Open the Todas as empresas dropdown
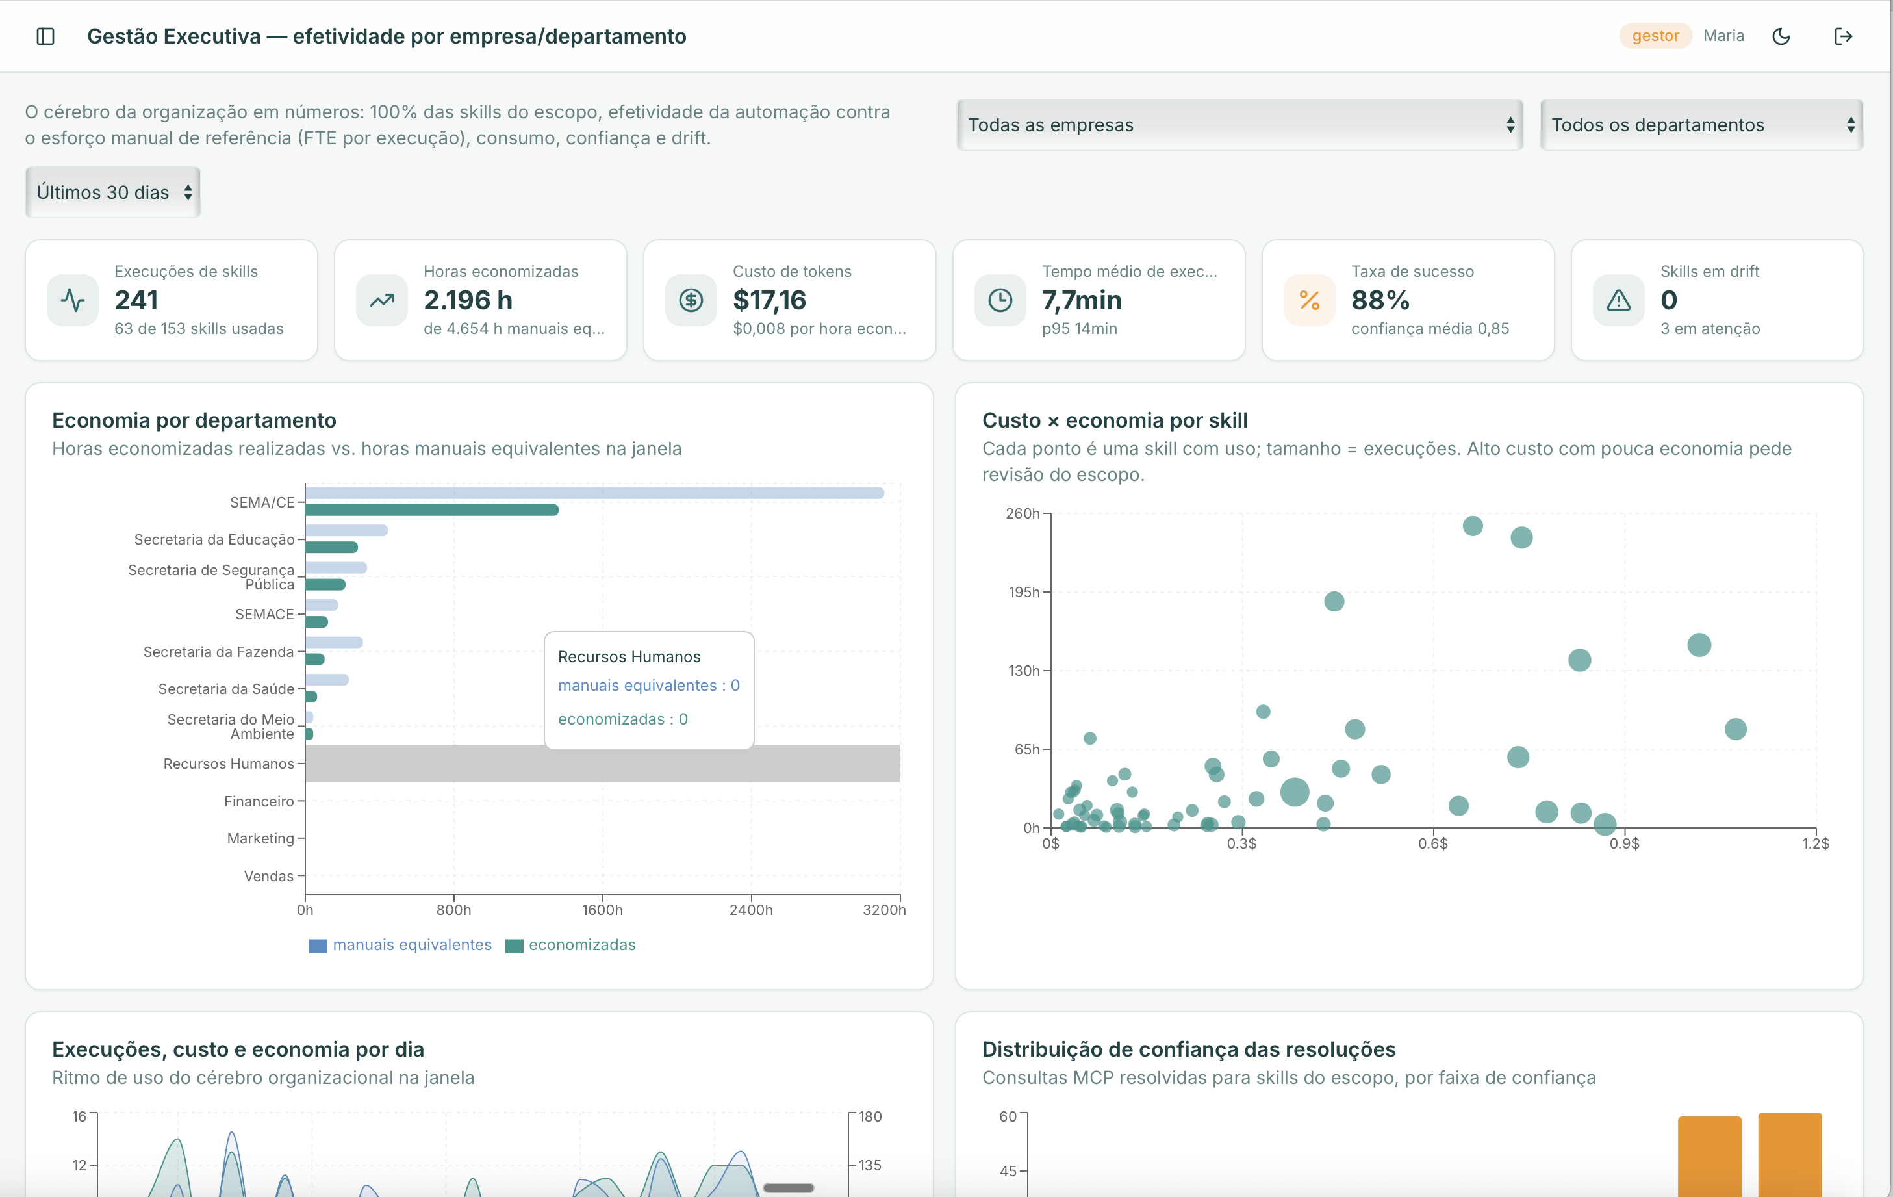Image resolution: width=1893 pixels, height=1197 pixels. [x=1239, y=124]
